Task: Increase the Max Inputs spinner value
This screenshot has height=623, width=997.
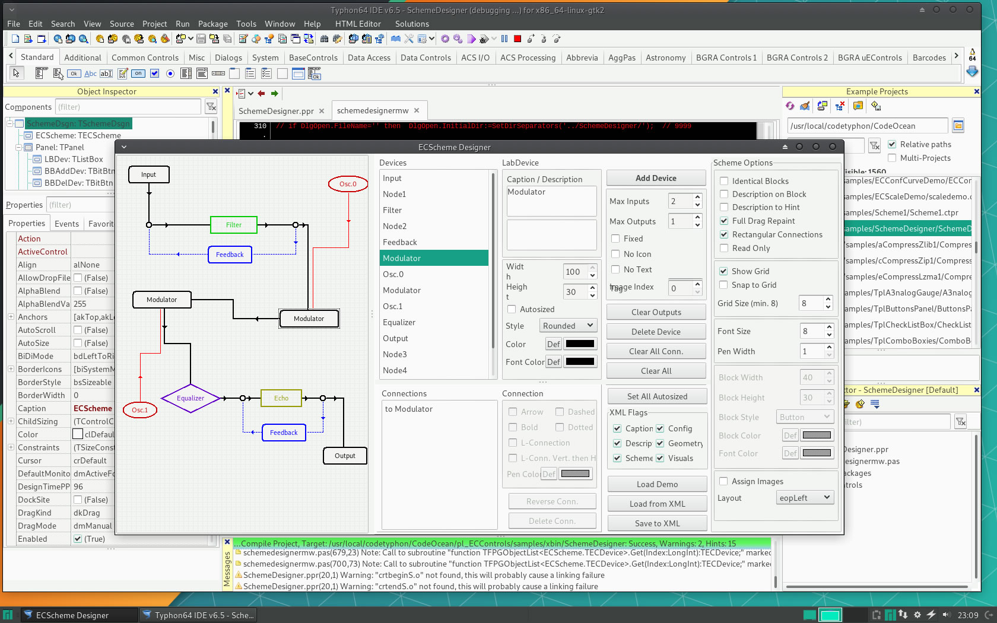Action: click(698, 198)
